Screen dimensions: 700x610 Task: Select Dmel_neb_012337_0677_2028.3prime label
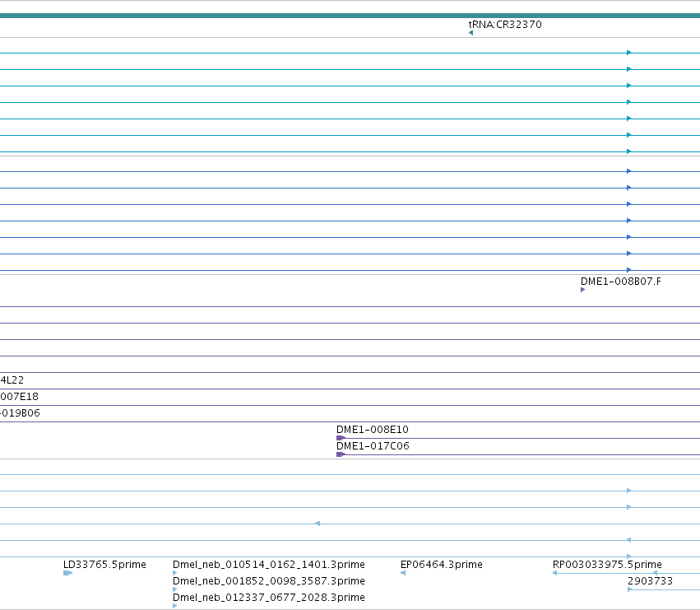(269, 598)
